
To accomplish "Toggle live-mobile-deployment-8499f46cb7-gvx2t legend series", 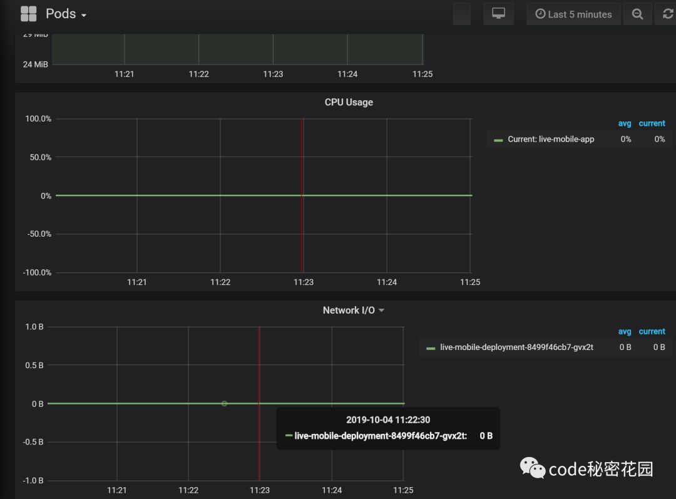I will coord(516,347).
